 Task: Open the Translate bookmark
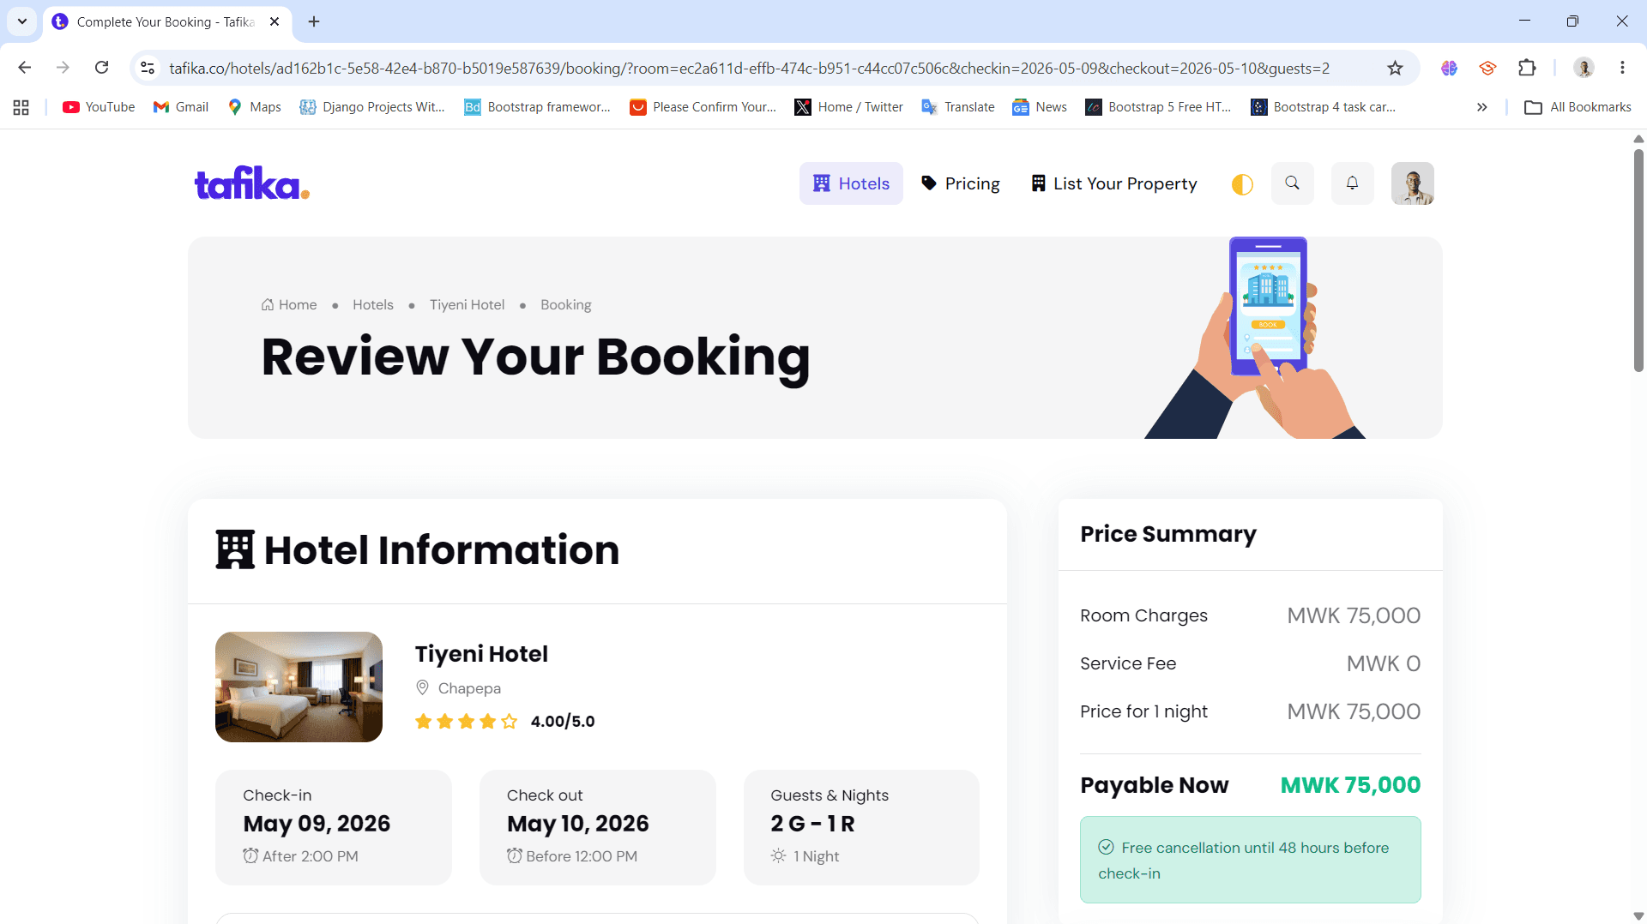(x=958, y=107)
